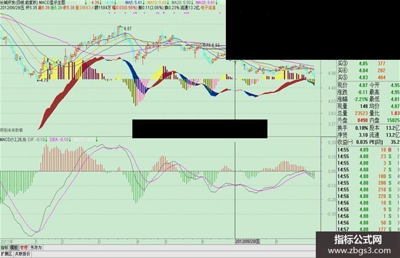Click the 14:55 tick row marked B

pos(368,150)
